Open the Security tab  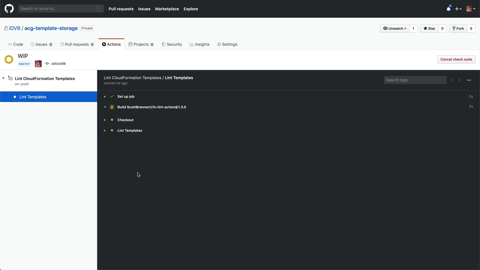click(x=172, y=44)
